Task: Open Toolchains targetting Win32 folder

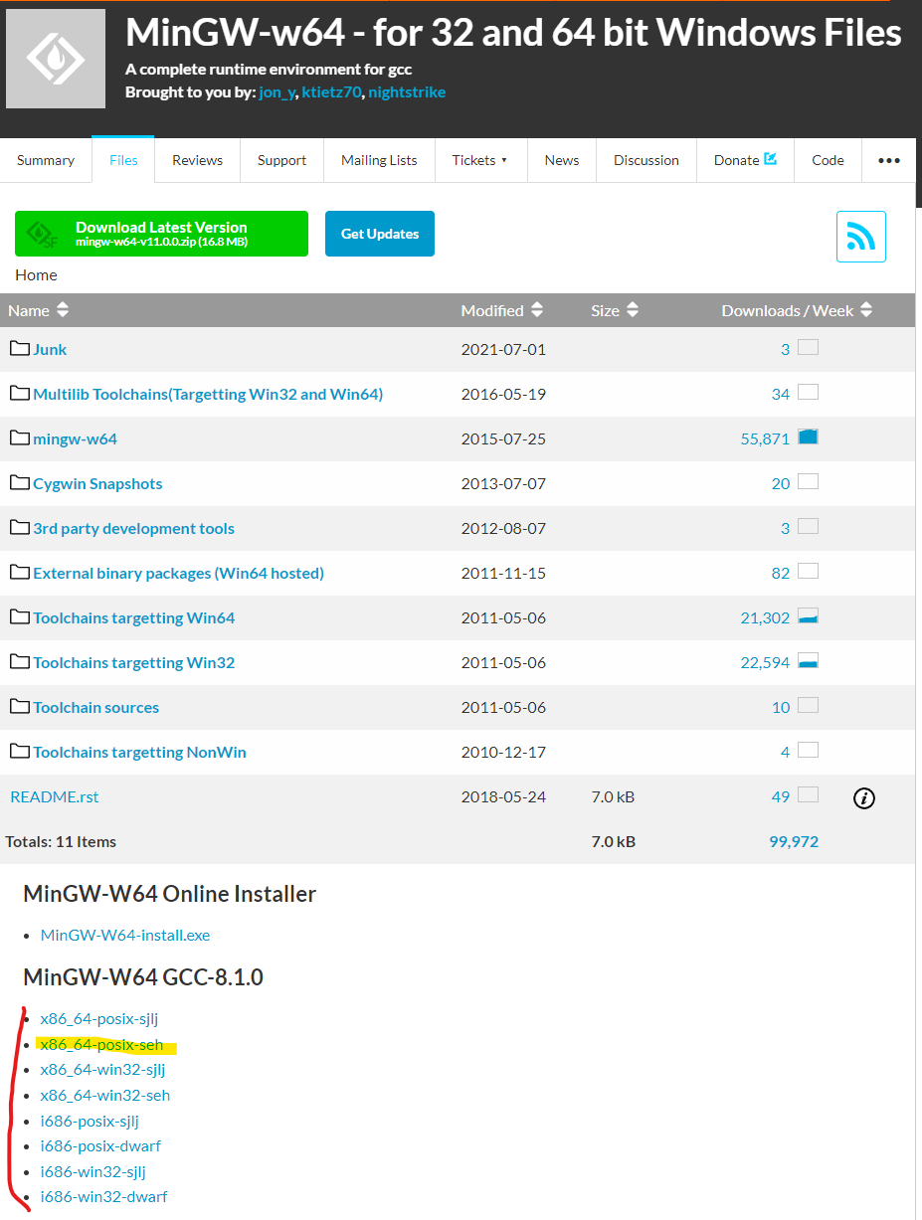Action: [x=133, y=662]
